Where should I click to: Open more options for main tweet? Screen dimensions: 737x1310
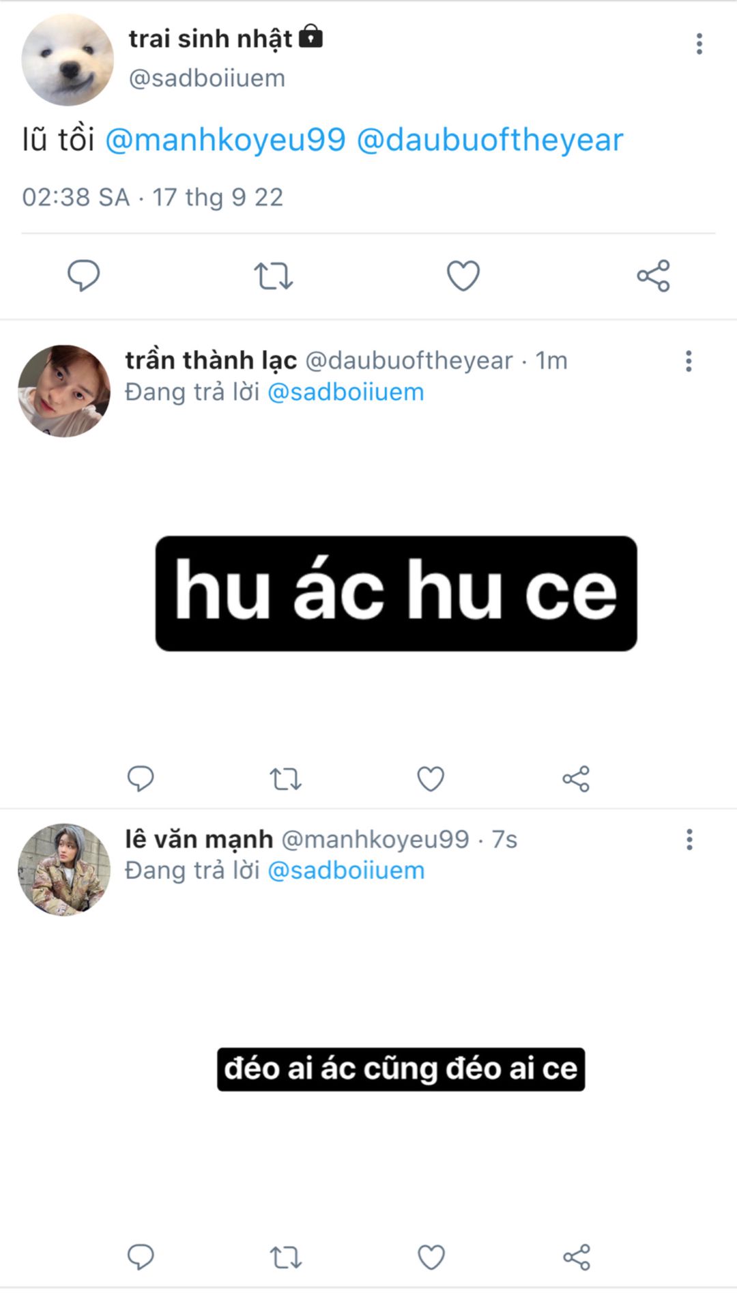point(699,44)
